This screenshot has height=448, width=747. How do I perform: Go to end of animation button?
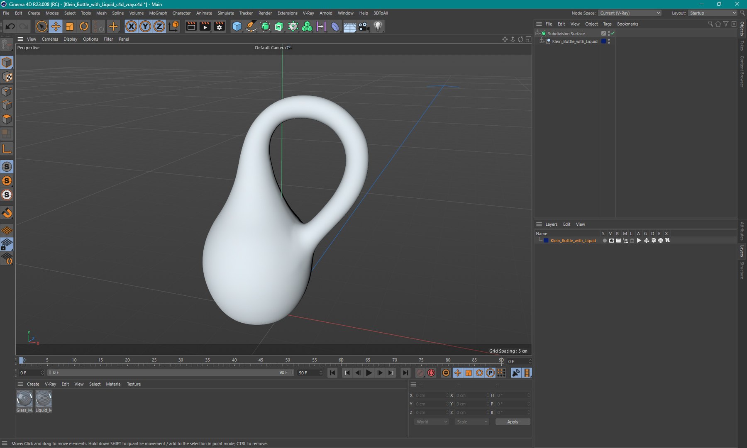click(x=405, y=373)
